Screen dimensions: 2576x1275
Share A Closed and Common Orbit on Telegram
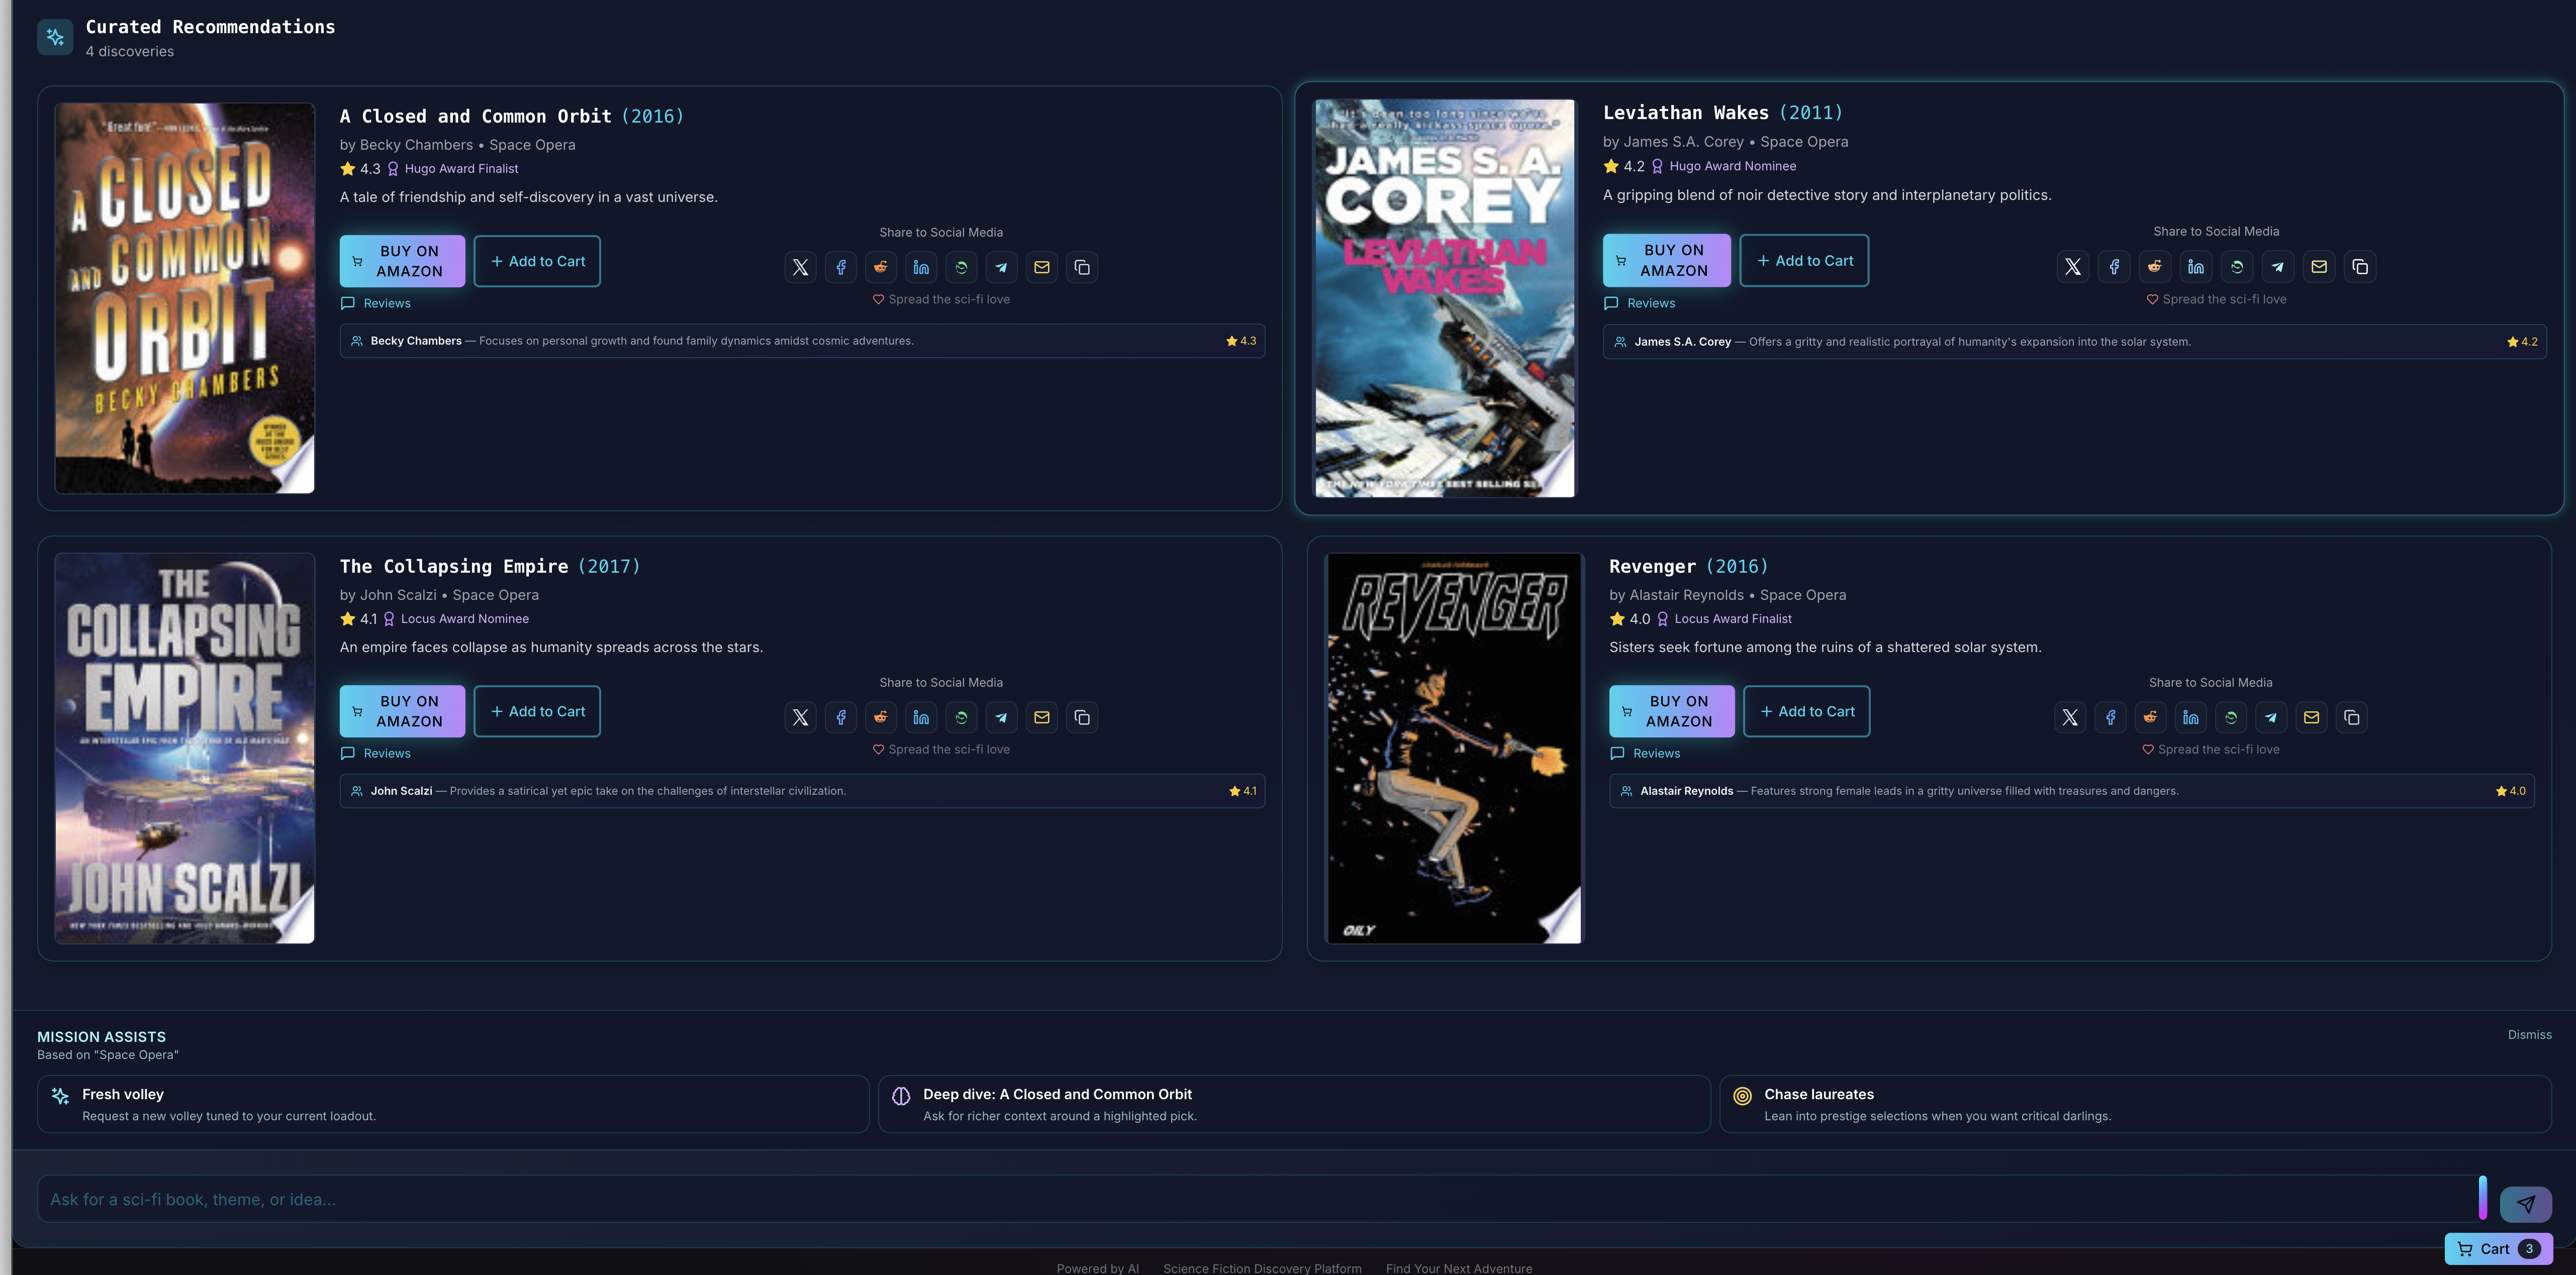pos(1001,267)
